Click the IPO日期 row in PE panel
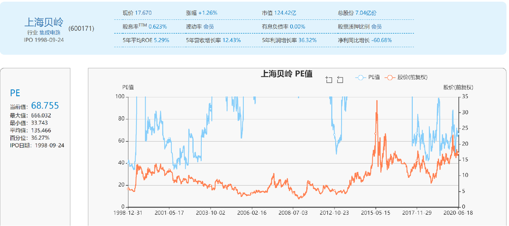The width and height of the screenshot is (509, 226). pos(37,145)
